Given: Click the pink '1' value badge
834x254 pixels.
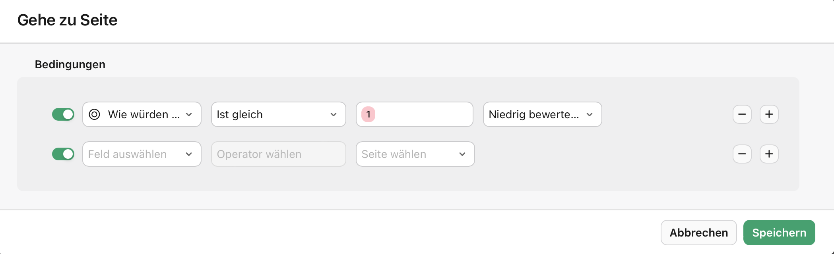Looking at the screenshot, I should tap(369, 114).
